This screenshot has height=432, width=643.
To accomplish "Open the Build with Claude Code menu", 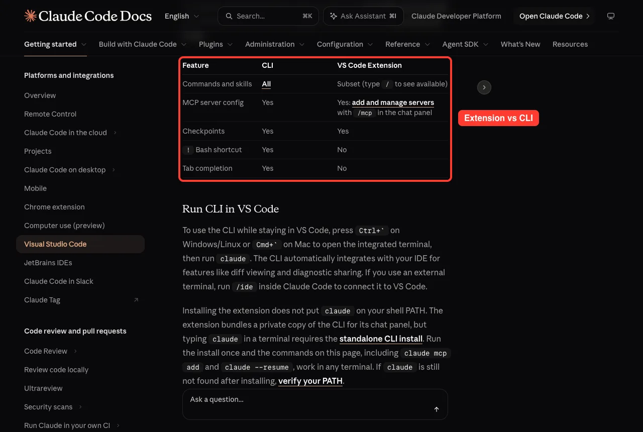I will click(x=143, y=44).
